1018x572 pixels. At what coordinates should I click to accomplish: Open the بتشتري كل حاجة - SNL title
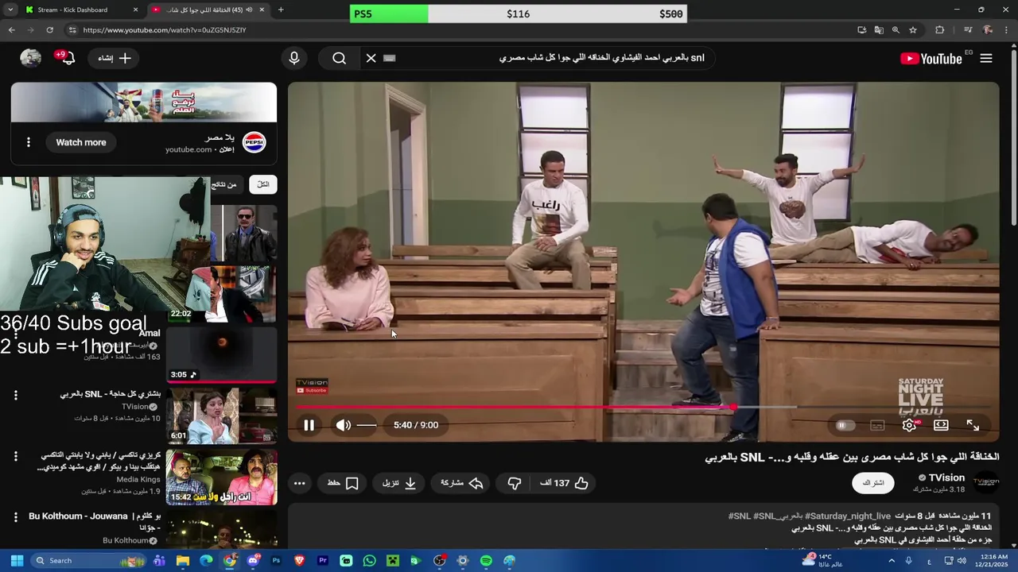(111, 394)
